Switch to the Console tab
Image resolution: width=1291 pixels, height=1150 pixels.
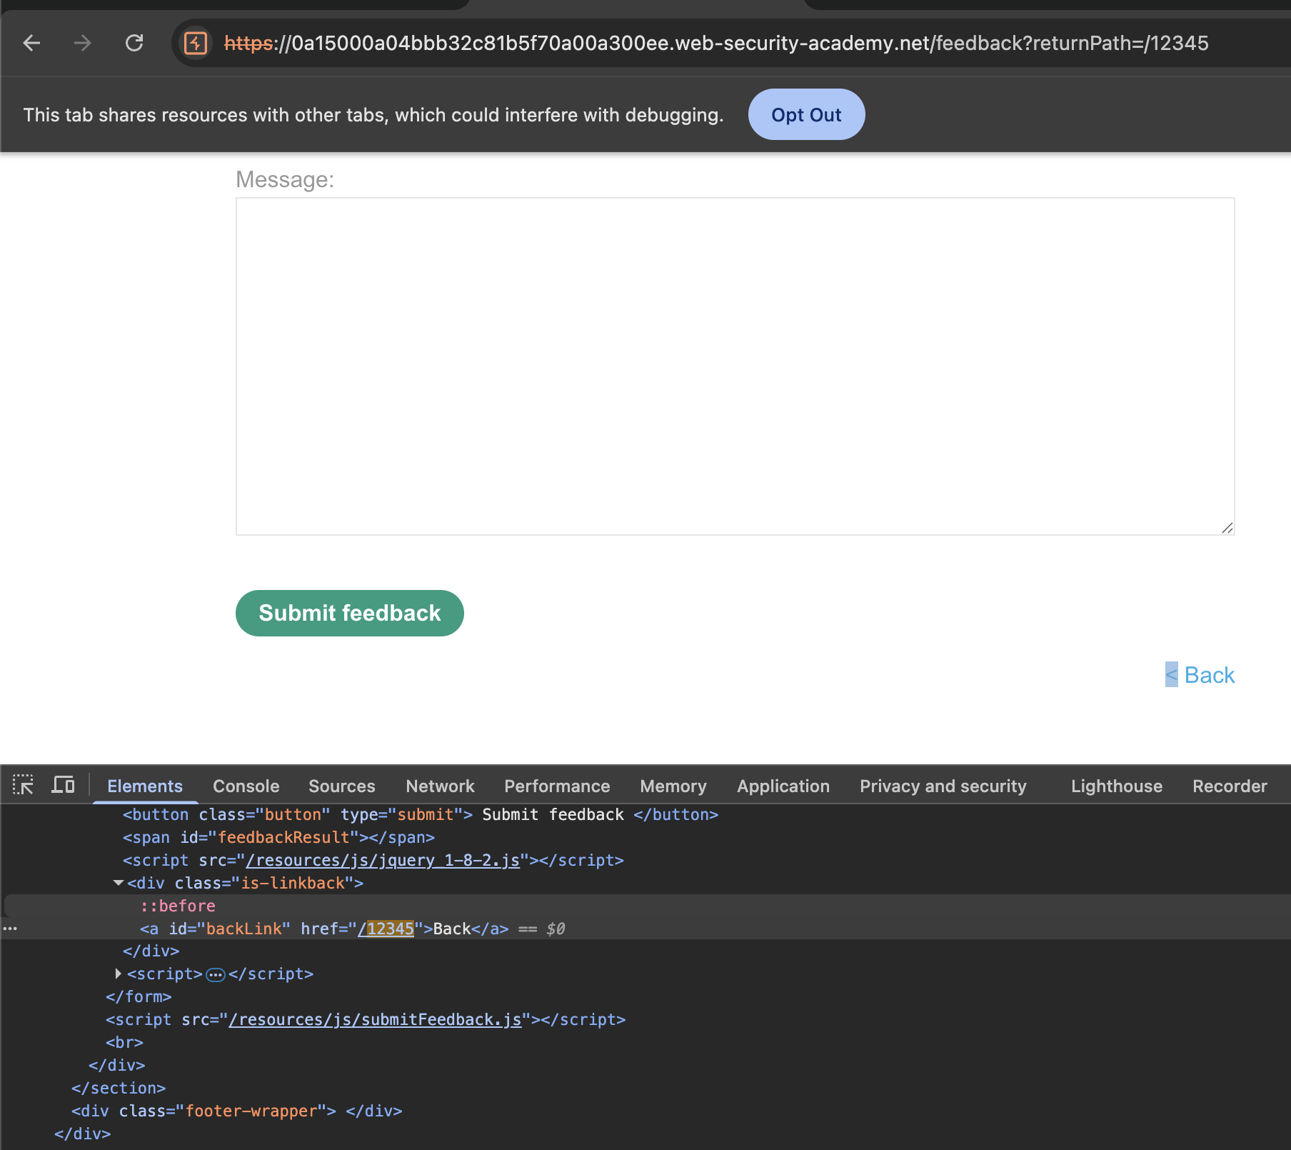pyautogui.click(x=246, y=786)
